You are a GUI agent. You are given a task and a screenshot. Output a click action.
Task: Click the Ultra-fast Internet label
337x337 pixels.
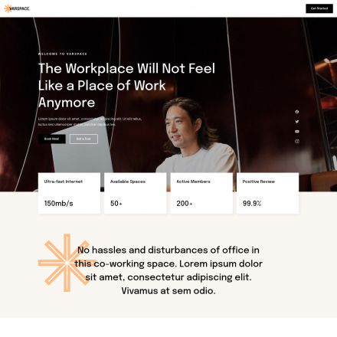click(x=64, y=182)
